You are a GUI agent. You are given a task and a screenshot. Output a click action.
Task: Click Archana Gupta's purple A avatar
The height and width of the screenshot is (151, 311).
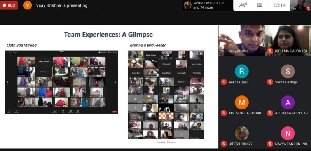pos(288,102)
